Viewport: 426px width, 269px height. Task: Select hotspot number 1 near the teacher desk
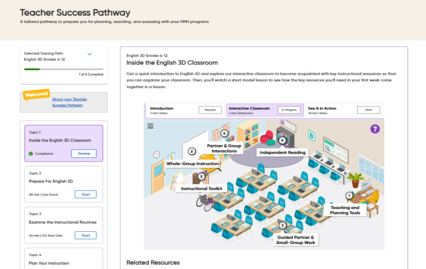pyautogui.click(x=349, y=195)
